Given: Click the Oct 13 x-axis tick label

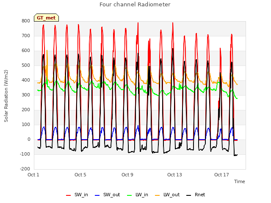Looking at the screenshot, I should tap(174, 175).
